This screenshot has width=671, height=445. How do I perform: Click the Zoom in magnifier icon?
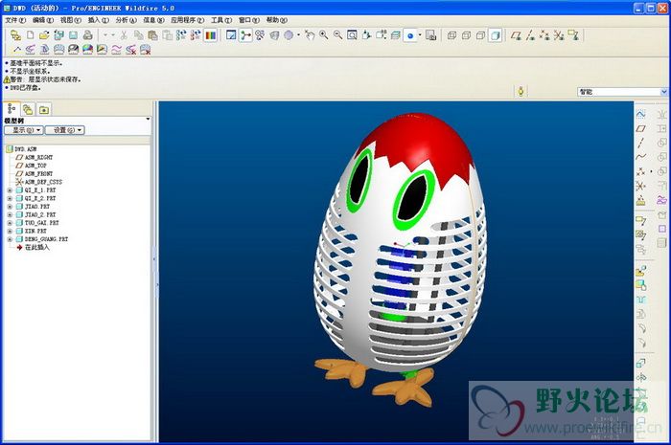tap(324, 35)
